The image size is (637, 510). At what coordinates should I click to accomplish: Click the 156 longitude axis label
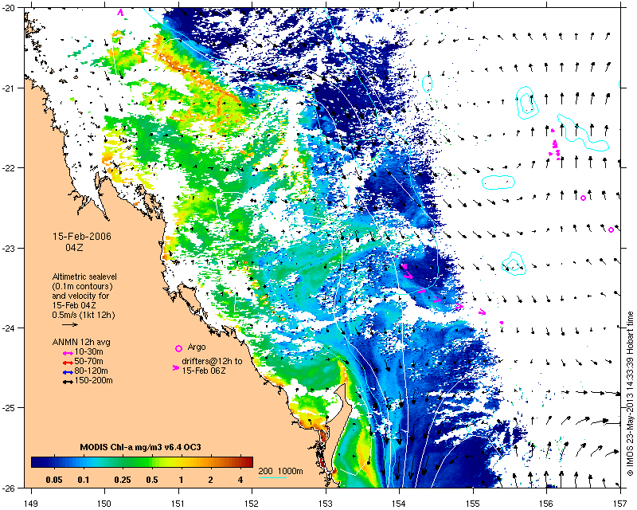pyautogui.click(x=546, y=504)
